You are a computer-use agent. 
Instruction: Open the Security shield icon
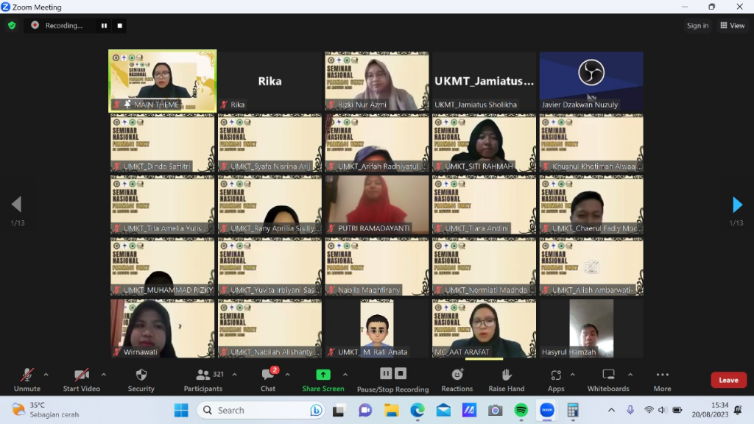141,375
